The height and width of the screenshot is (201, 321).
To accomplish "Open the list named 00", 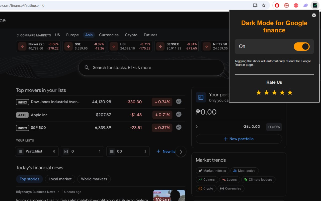I will tap(128, 152).
